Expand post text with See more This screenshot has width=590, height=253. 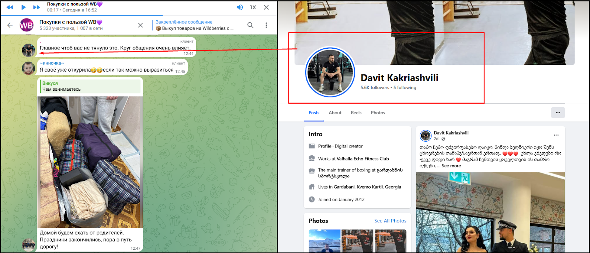(x=451, y=166)
